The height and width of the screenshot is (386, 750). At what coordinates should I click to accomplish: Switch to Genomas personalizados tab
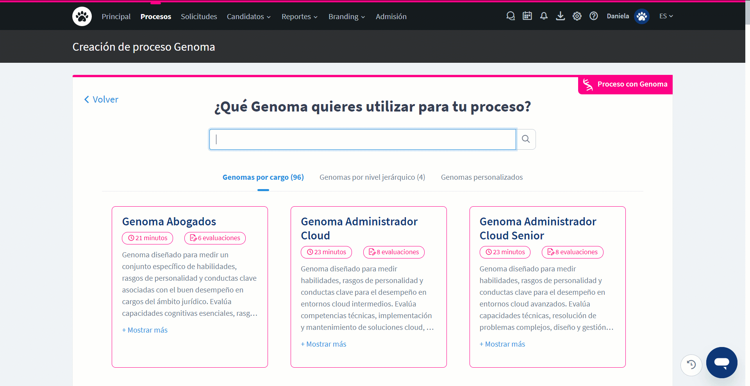[482, 177]
